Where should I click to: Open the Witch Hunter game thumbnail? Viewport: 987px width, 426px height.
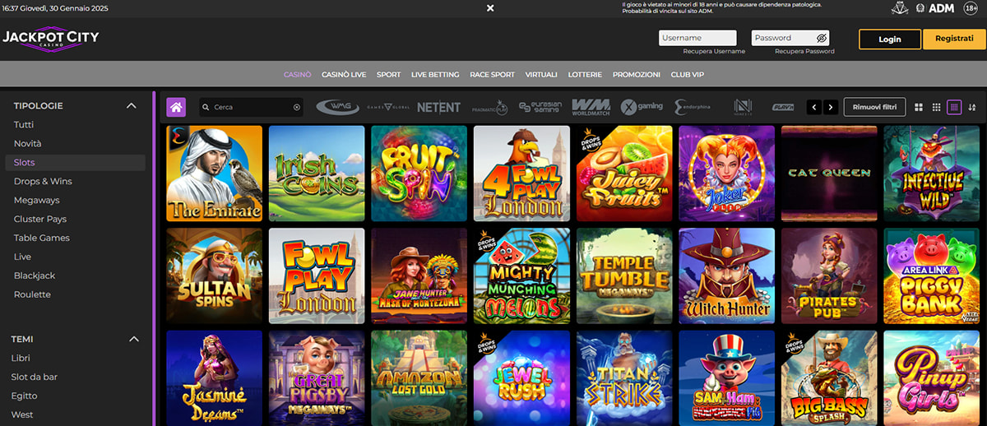[726, 276]
